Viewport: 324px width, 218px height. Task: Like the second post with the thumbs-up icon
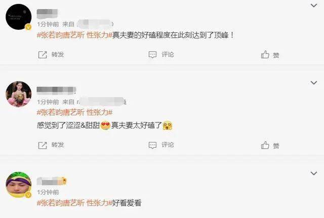[x=265, y=145]
